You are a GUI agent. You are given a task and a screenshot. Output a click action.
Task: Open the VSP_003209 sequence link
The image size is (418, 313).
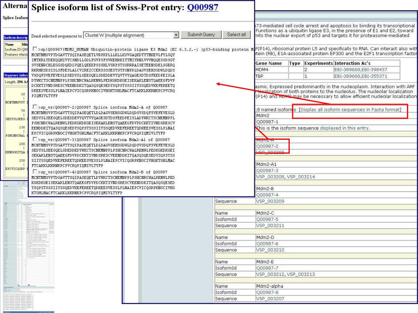click(x=270, y=201)
